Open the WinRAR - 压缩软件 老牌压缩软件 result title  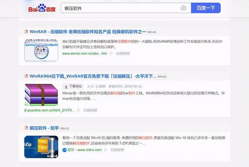[87, 32]
